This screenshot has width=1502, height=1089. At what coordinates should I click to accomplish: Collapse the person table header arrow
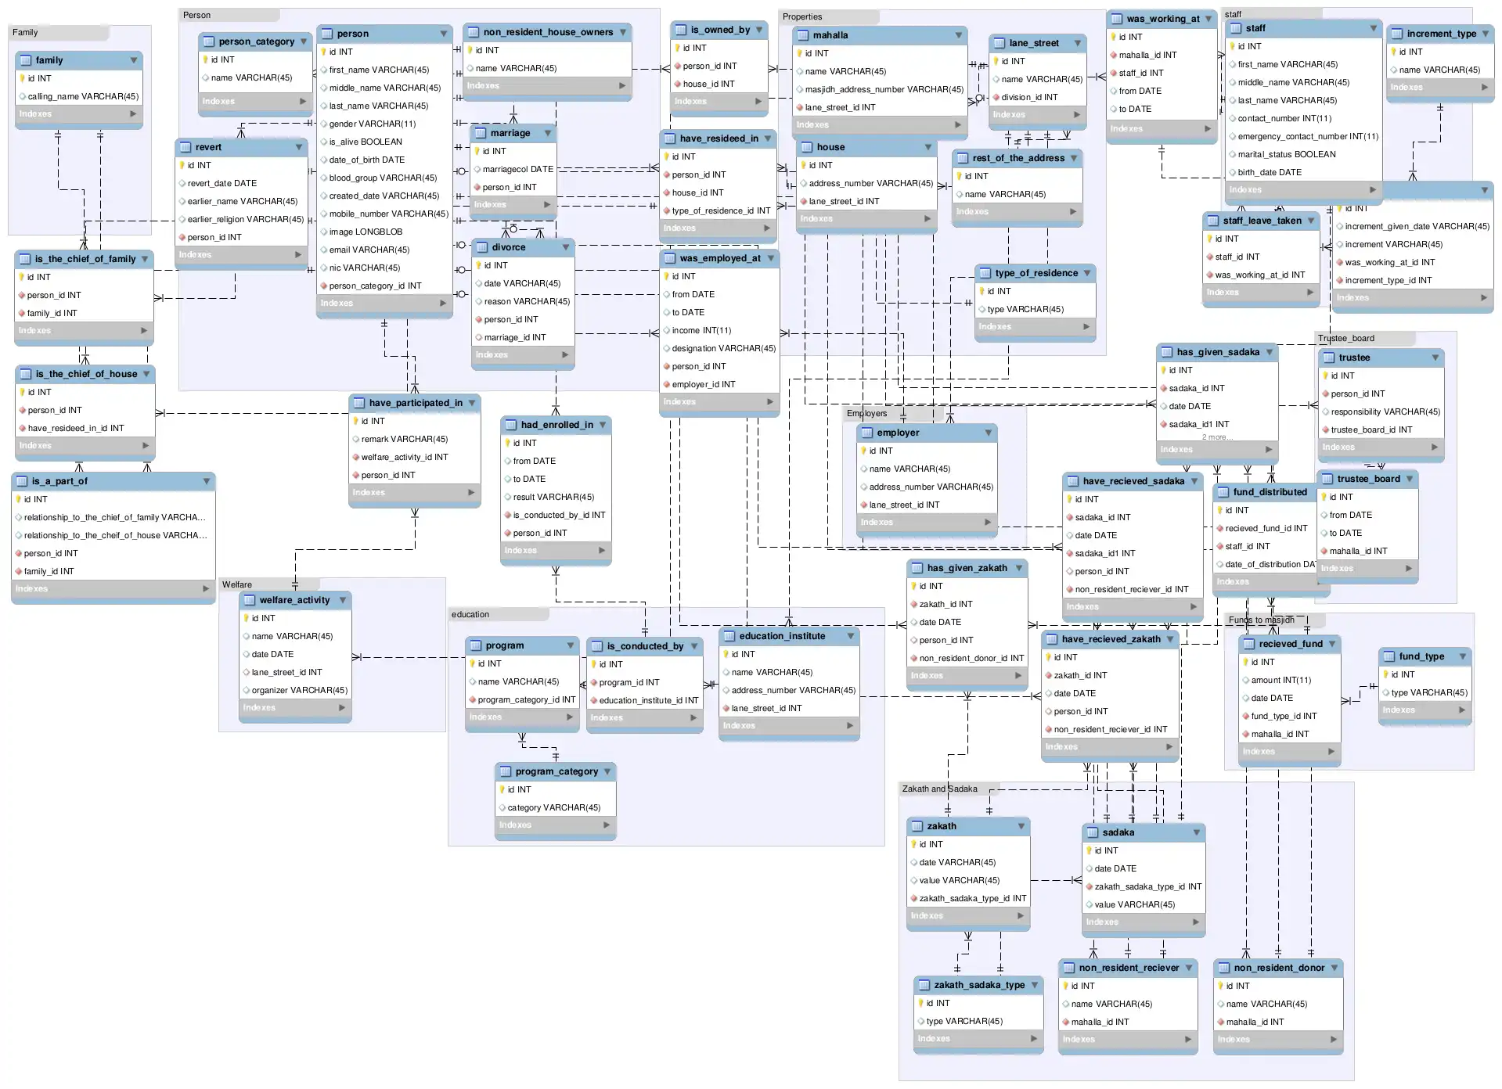pyautogui.click(x=444, y=34)
